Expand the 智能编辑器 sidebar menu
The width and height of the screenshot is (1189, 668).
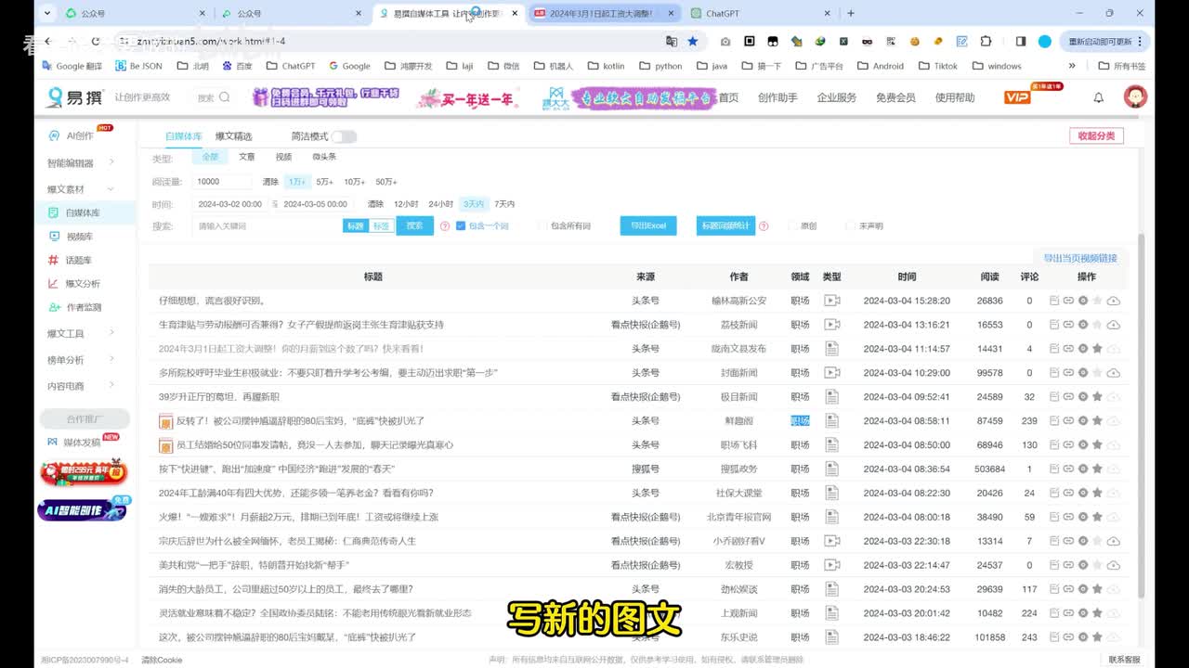(x=81, y=163)
